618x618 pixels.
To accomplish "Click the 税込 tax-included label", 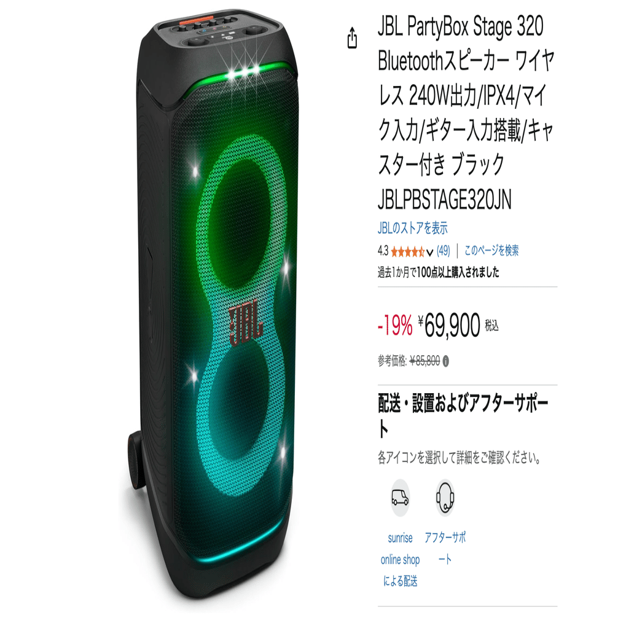I will (491, 326).
